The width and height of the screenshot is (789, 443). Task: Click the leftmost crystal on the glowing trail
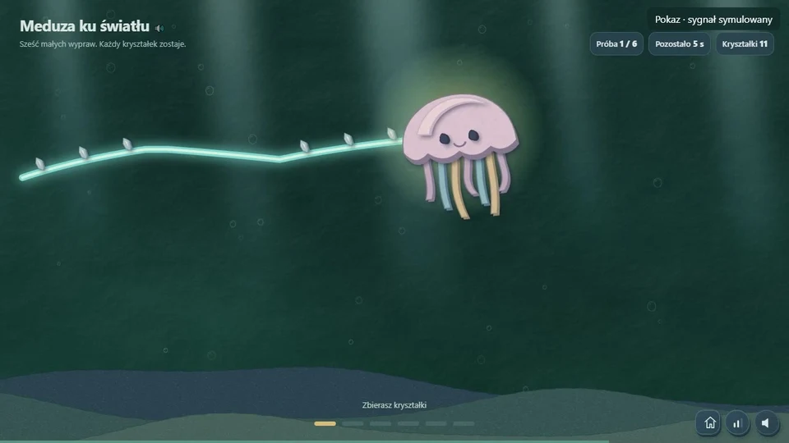click(x=40, y=164)
